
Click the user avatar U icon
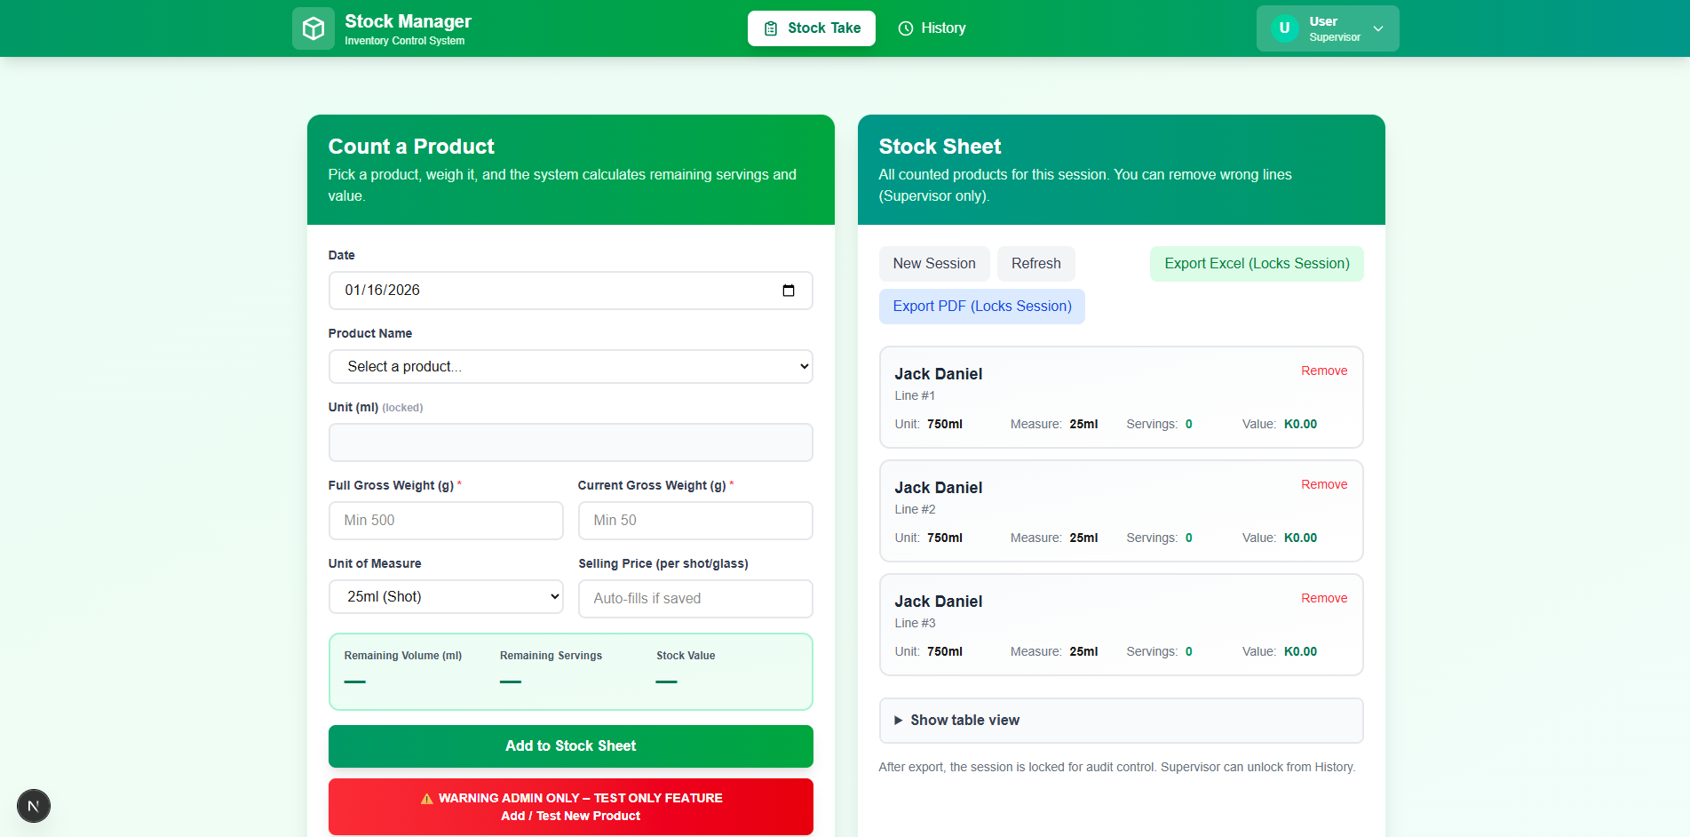[1284, 28]
